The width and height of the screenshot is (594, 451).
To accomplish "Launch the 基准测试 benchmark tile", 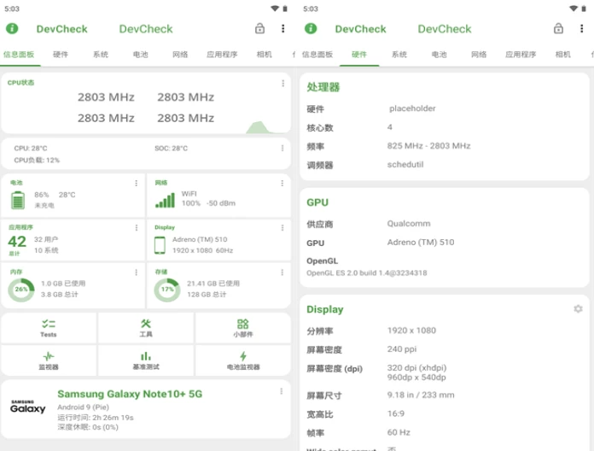I will click(x=146, y=360).
